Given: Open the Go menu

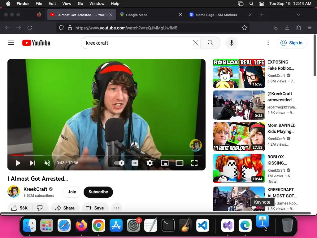Looking at the screenshot, I should pyautogui.click(x=80, y=4).
